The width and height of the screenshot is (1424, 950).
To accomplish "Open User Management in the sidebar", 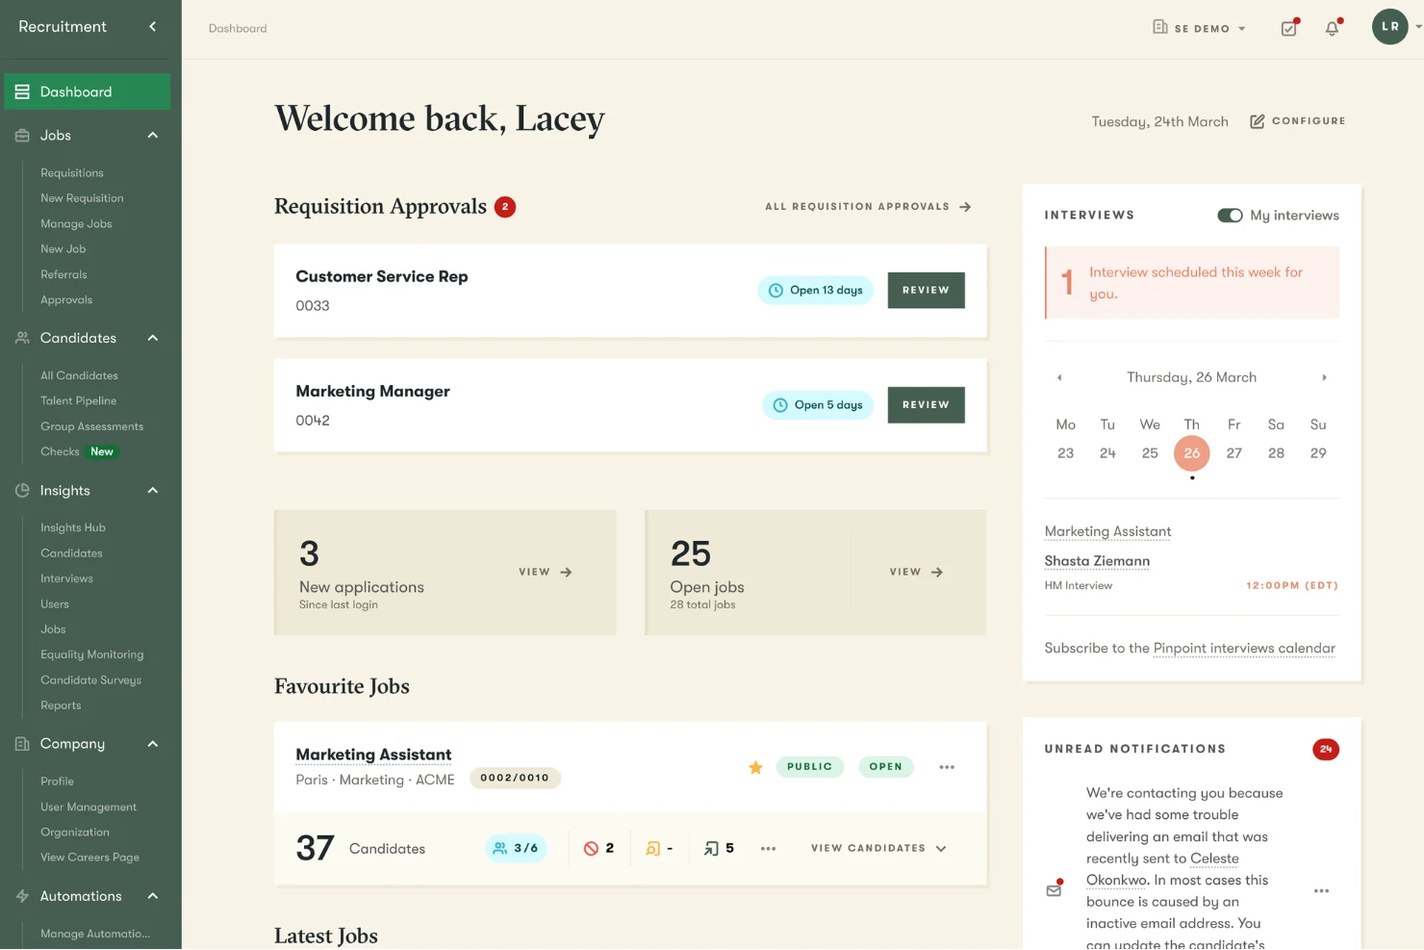I will pos(89,808).
